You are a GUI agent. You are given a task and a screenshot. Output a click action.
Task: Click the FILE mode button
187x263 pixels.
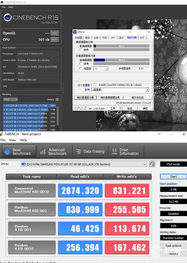pos(174,164)
